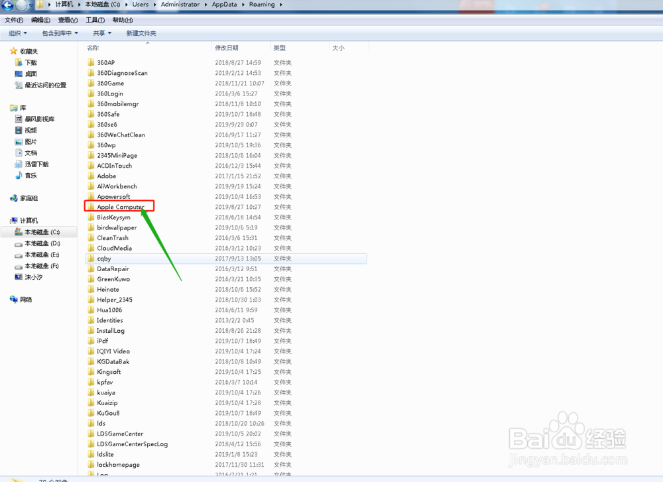
Task: Sort by the 类型 column header
Action: click(280, 48)
